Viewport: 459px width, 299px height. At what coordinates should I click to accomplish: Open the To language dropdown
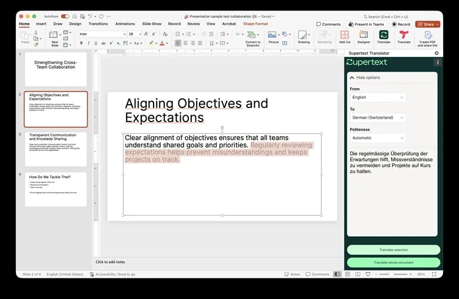[378, 117]
